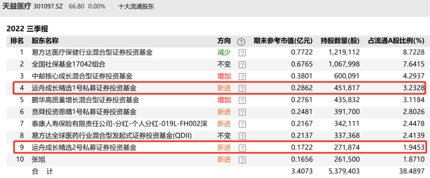
Task: Select 易方达全球医药行业混合型发起式证券投资基金(QDII)
Action: 111,135
